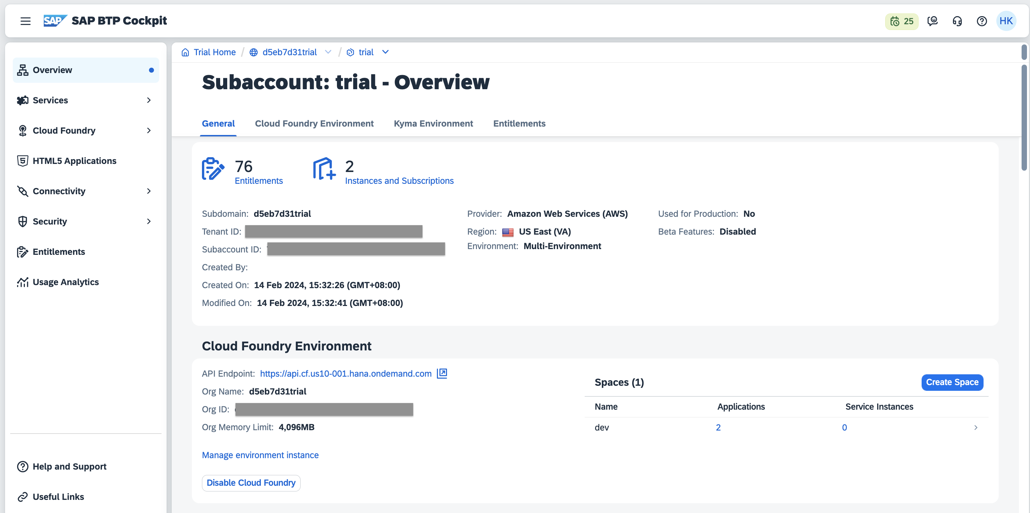Open the feedback chat icon in header
This screenshot has width=1030, height=513.
932,21
